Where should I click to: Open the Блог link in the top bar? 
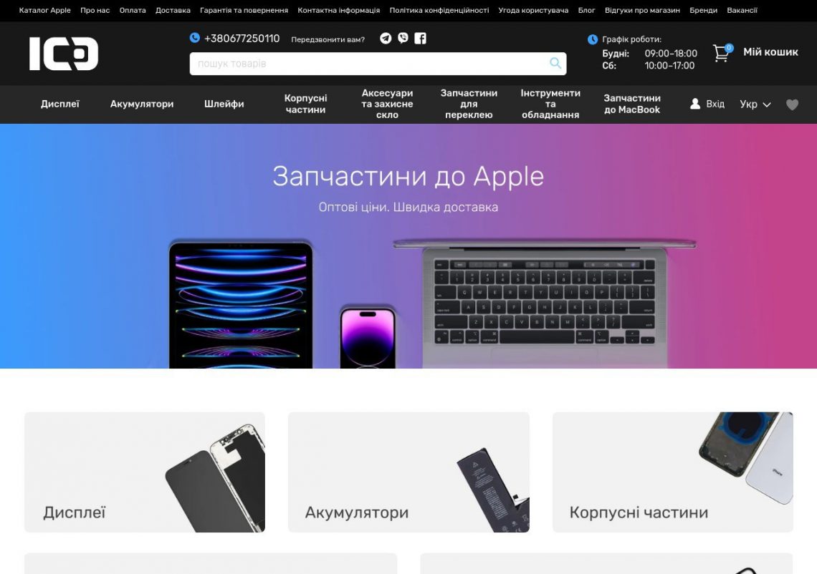click(586, 11)
